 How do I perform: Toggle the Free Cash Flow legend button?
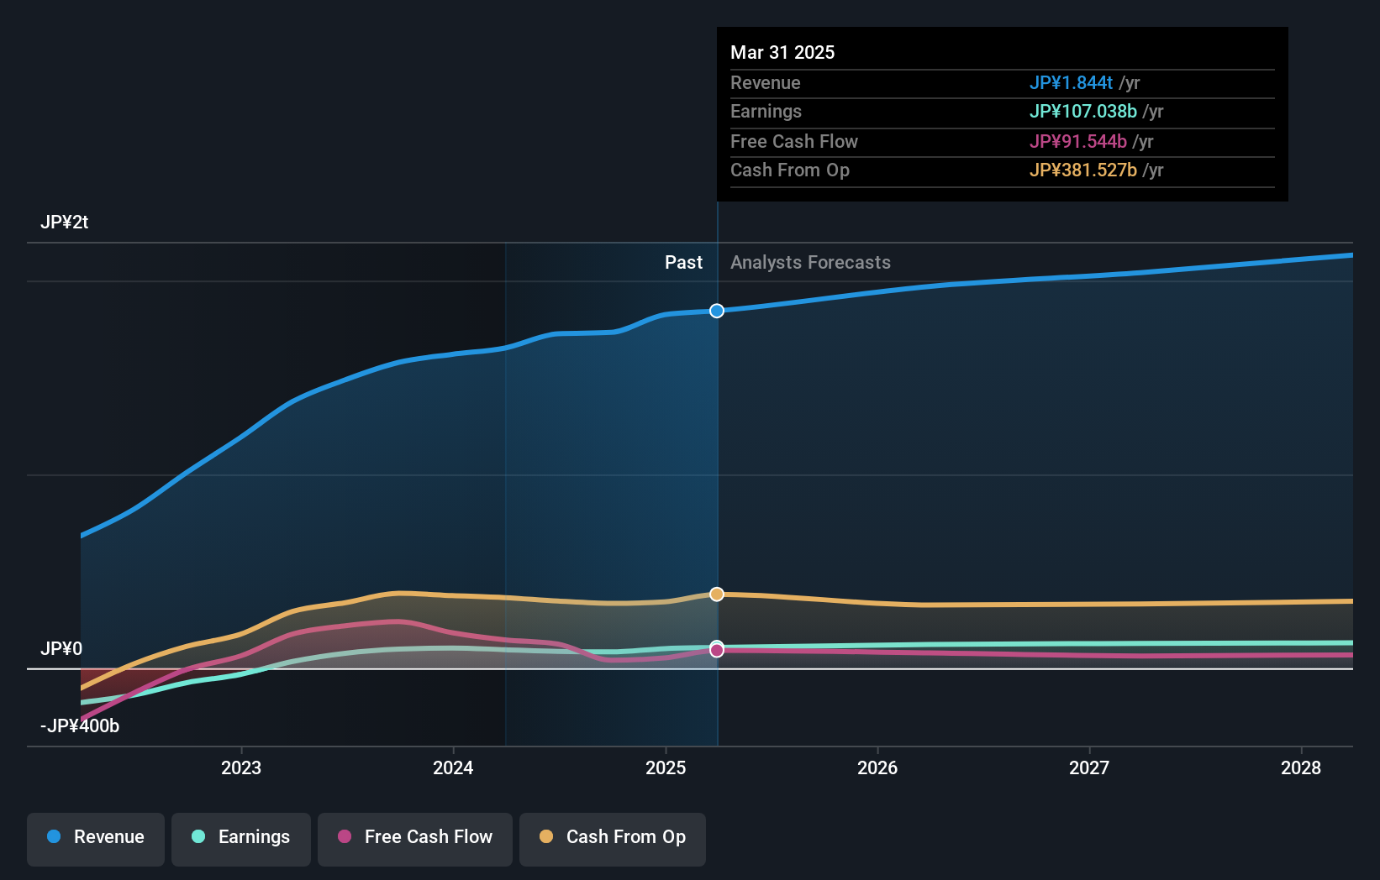[415, 839]
